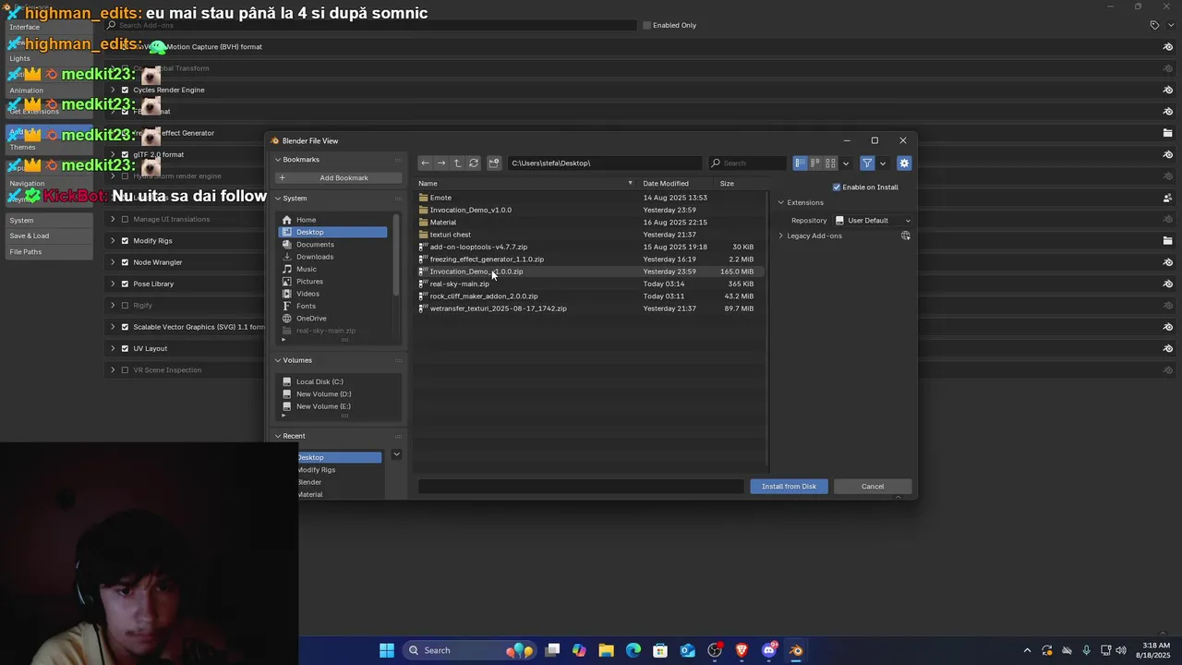Screen dimensions: 1182x665
Task: Collapse the Volumes panel
Action: 278,359
